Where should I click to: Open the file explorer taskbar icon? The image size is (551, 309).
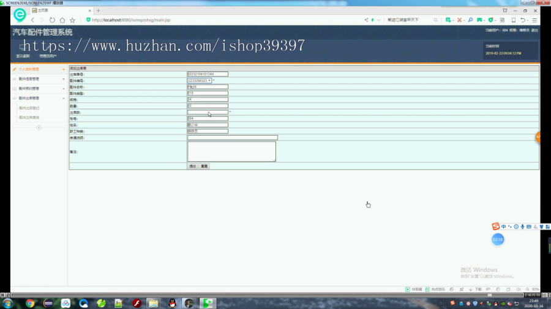point(153,303)
